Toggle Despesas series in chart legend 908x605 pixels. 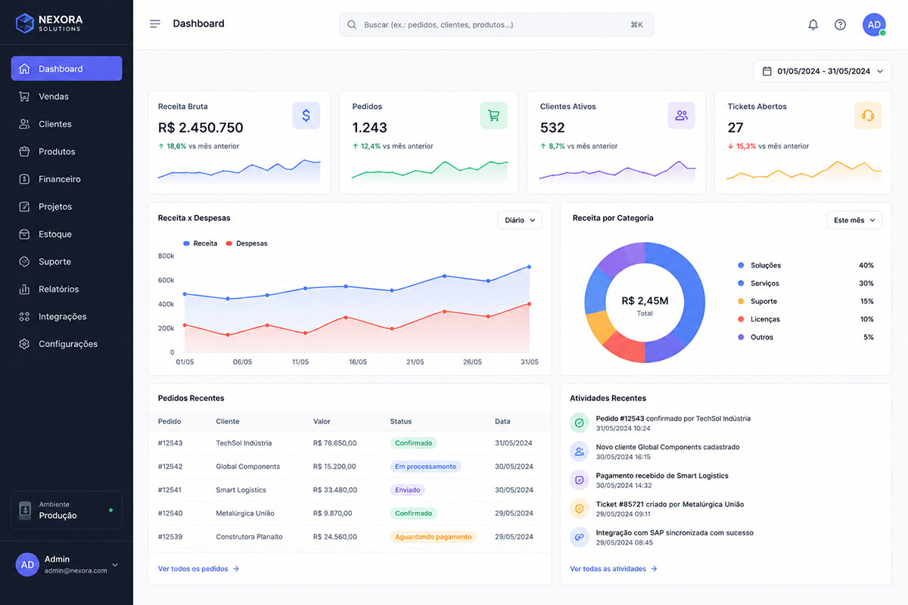point(247,244)
